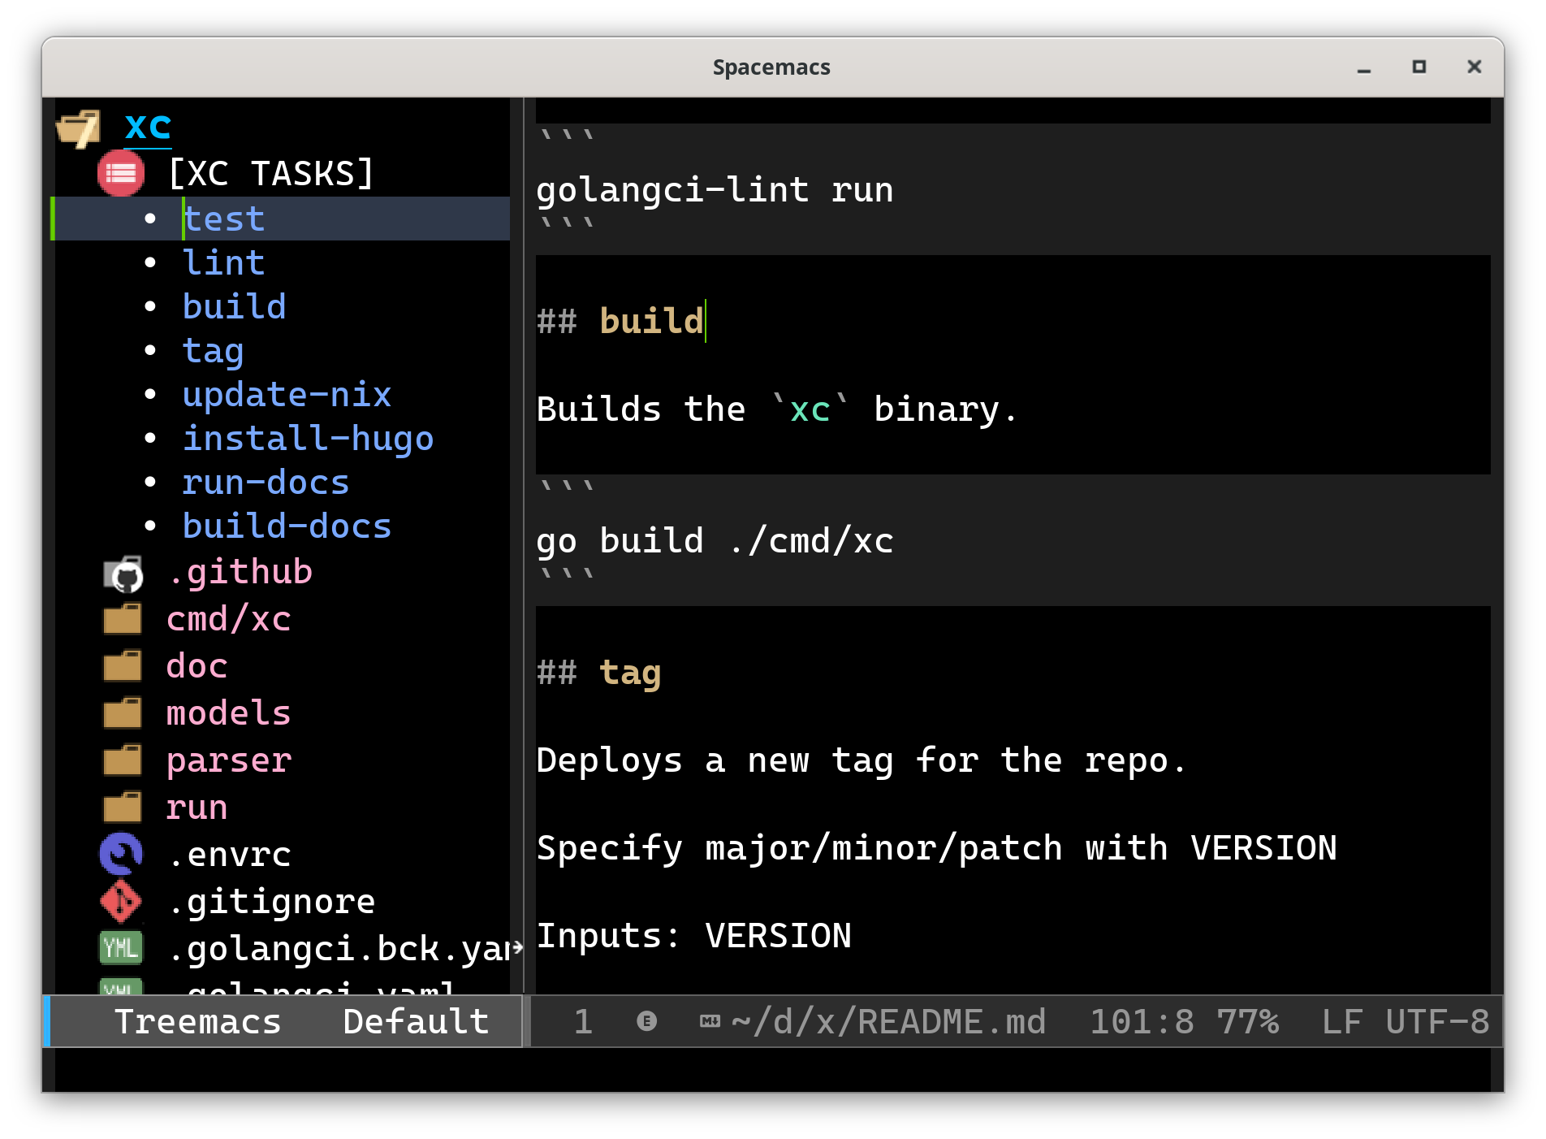This screenshot has height=1139, width=1546.
Task: Select the xc project name in Treemacs
Action: point(148,127)
